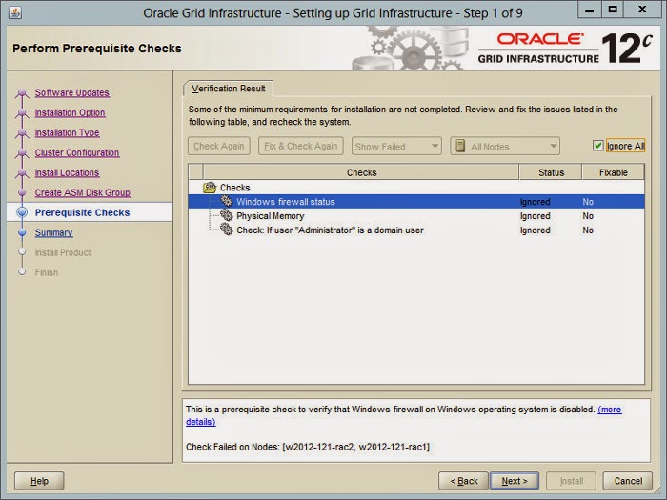
Task: Click the Help button
Action: click(39, 481)
